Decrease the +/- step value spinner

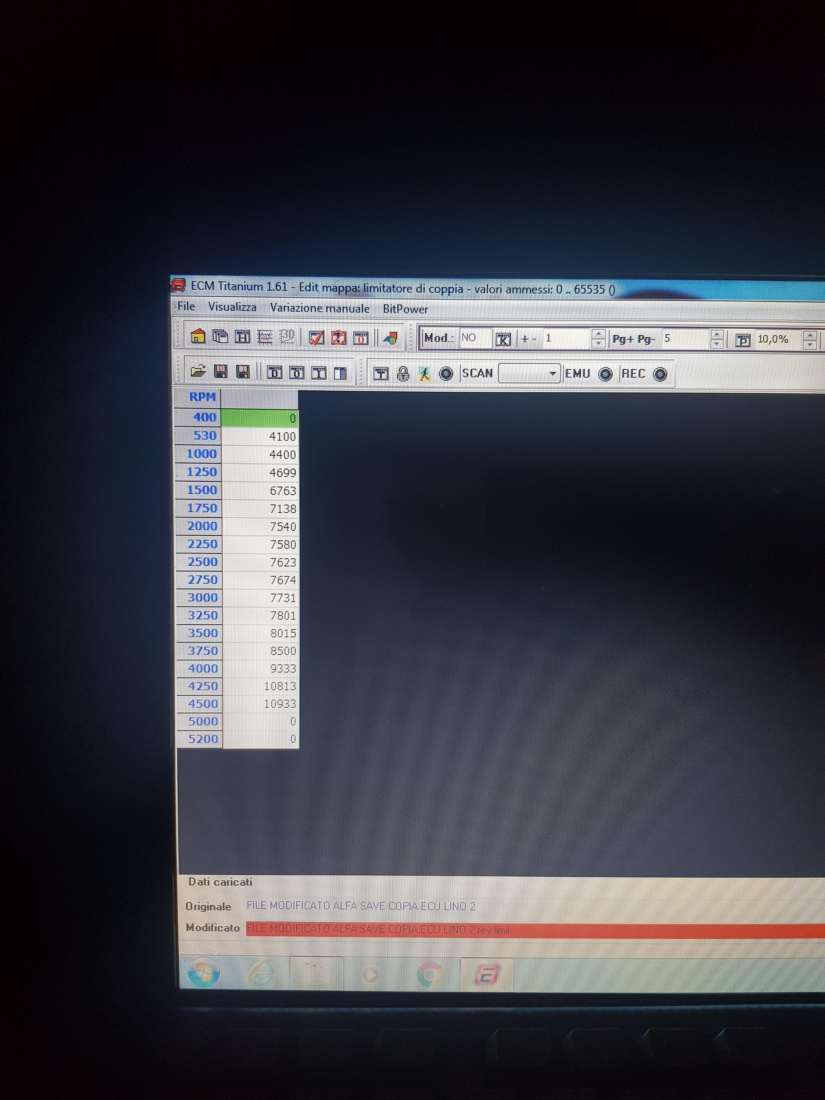599,343
